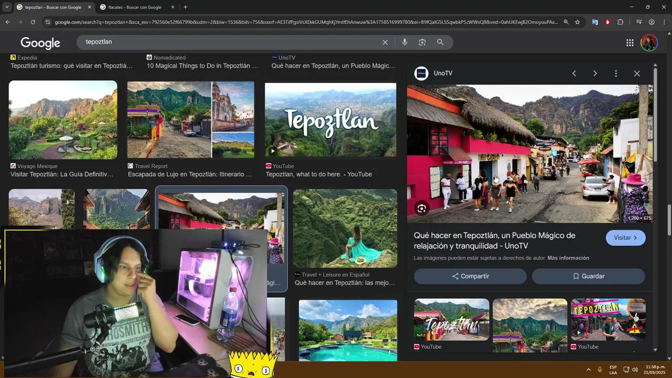The height and width of the screenshot is (378, 672).
Task: Open the clock showing 11:58 p. m.
Action: 655,370
